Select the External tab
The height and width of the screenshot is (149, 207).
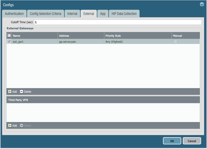click(89, 14)
